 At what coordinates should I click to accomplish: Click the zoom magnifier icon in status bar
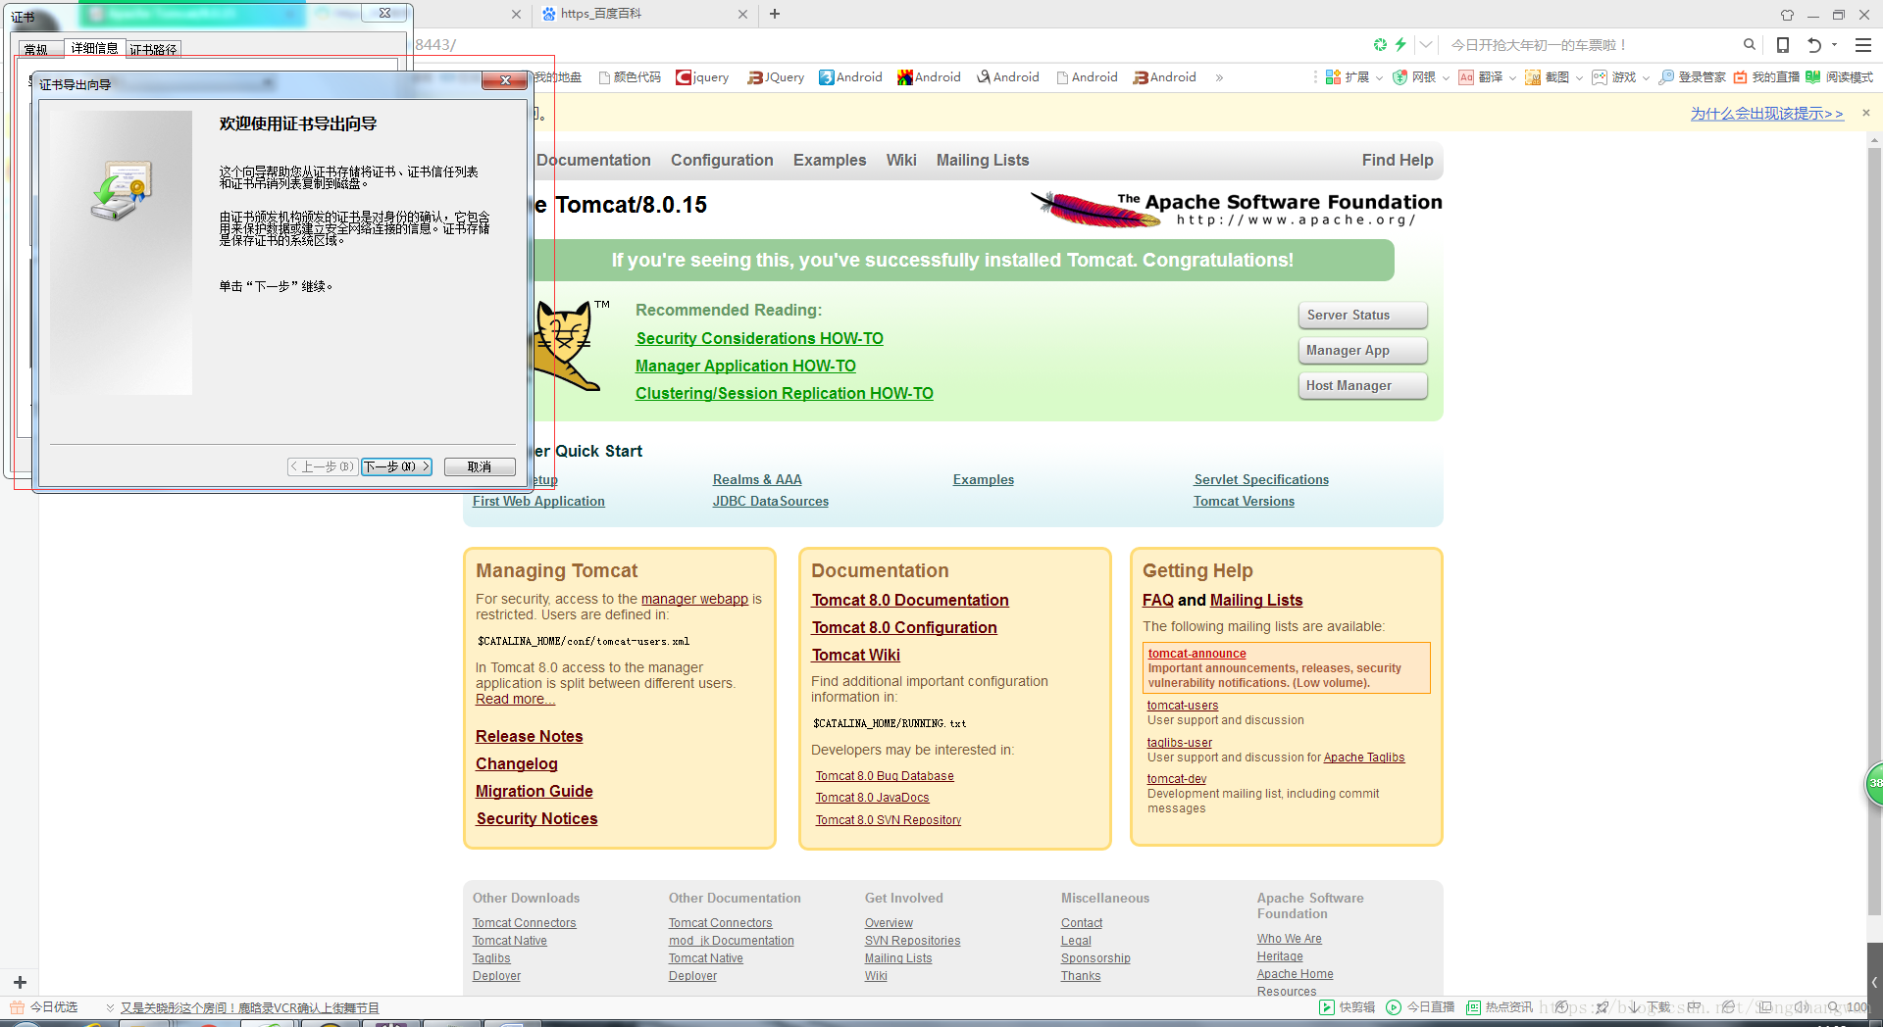pos(1833,1007)
